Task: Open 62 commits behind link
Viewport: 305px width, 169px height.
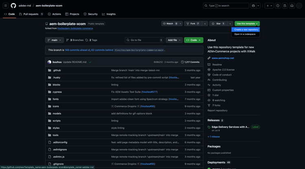Action: 102,50
